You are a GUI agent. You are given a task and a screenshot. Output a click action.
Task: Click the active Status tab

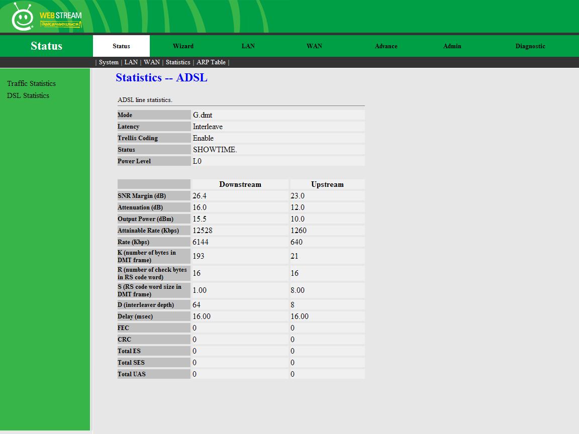[121, 46]
